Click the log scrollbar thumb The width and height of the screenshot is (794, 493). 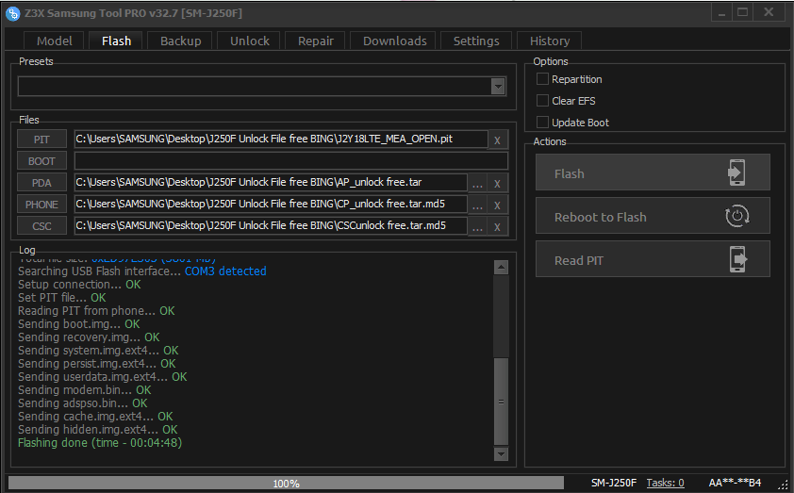(501, 401)
